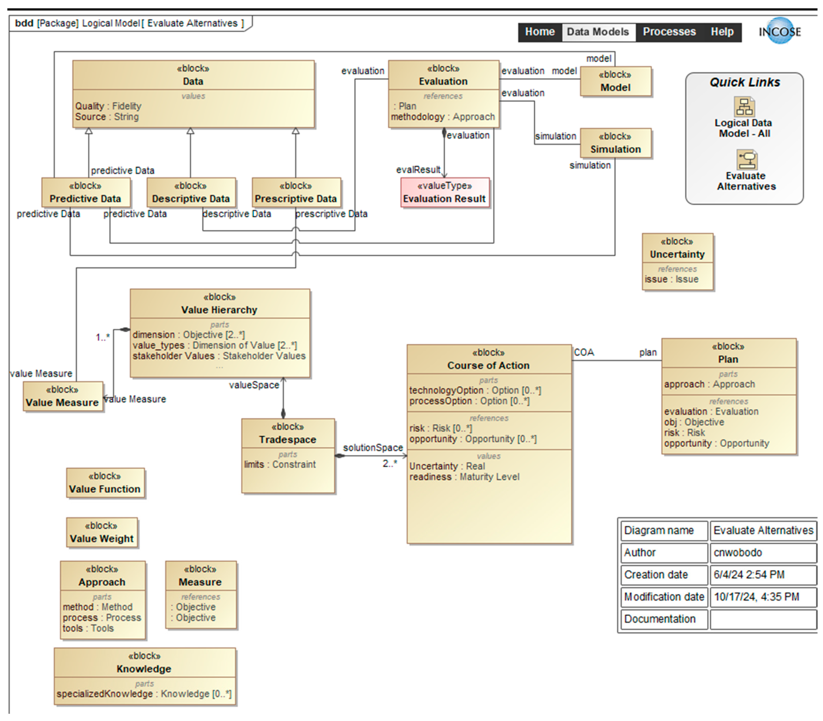Click 'Quality : Fidelity' in Data block

click(108, 106)
